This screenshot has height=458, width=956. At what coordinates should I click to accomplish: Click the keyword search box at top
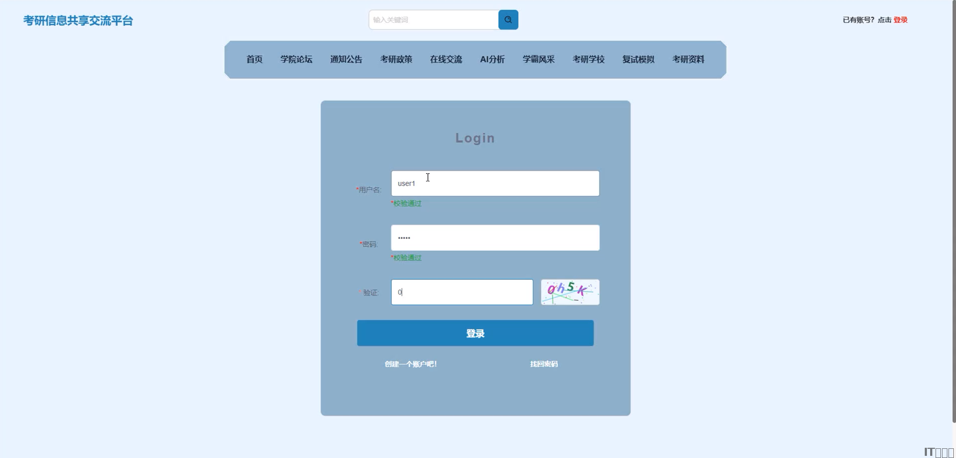pos(434,20)
